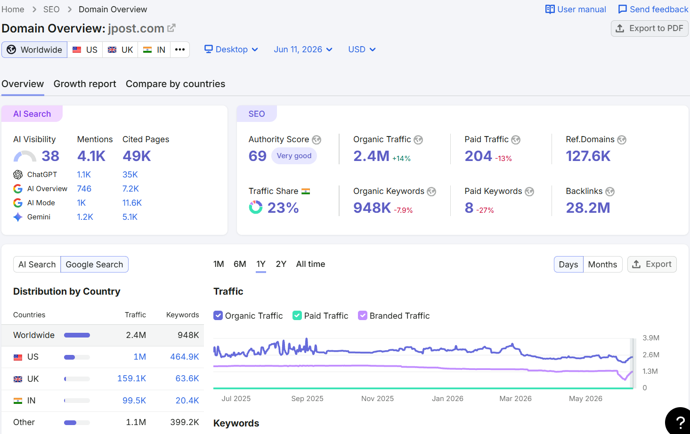Click the ChatGPT logo icon
690x434 pixels.
pyautogui.click(x=18, y=175)
